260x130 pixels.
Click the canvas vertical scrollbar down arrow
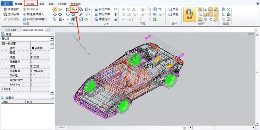pyautogui.click(x=257, y=123)
